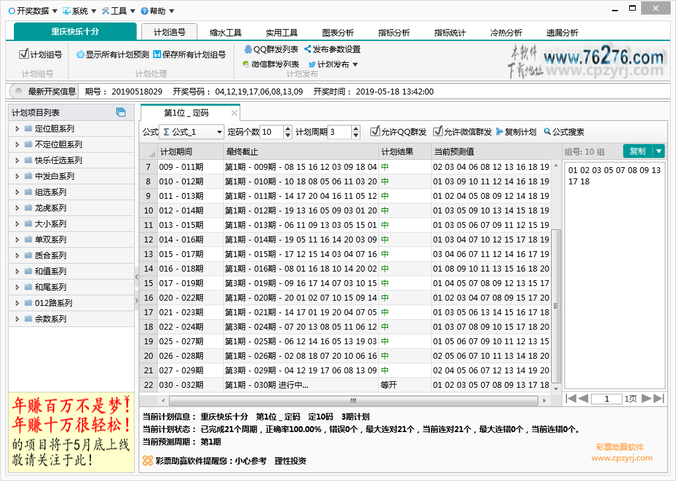676x481 pixels.
Task: Select the 重庆快乐十分 lottery button
Action: [x=75, y=32]
